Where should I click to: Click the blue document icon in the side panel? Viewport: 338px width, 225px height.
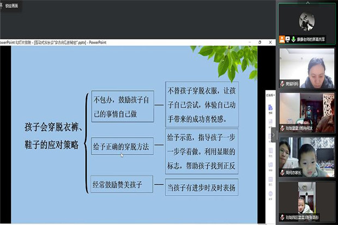(270, 108)
